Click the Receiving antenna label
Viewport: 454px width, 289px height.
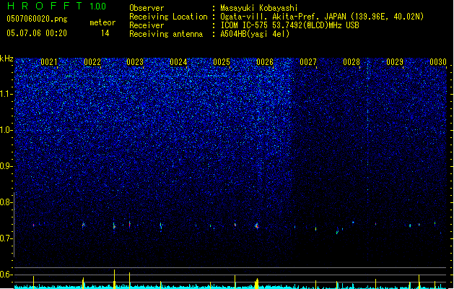(x=166, y=34)
